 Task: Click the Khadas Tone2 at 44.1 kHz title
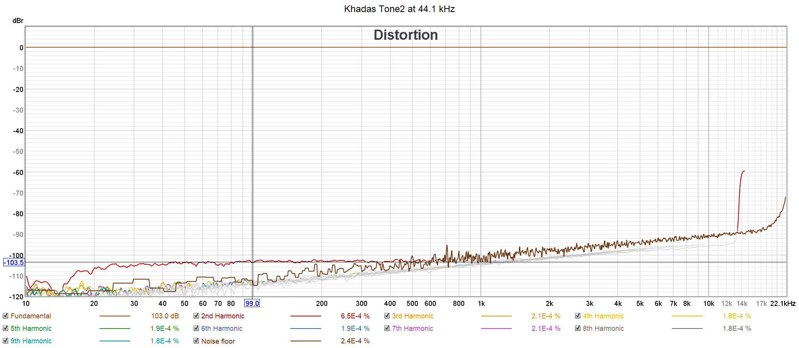[x=399, y=9]
